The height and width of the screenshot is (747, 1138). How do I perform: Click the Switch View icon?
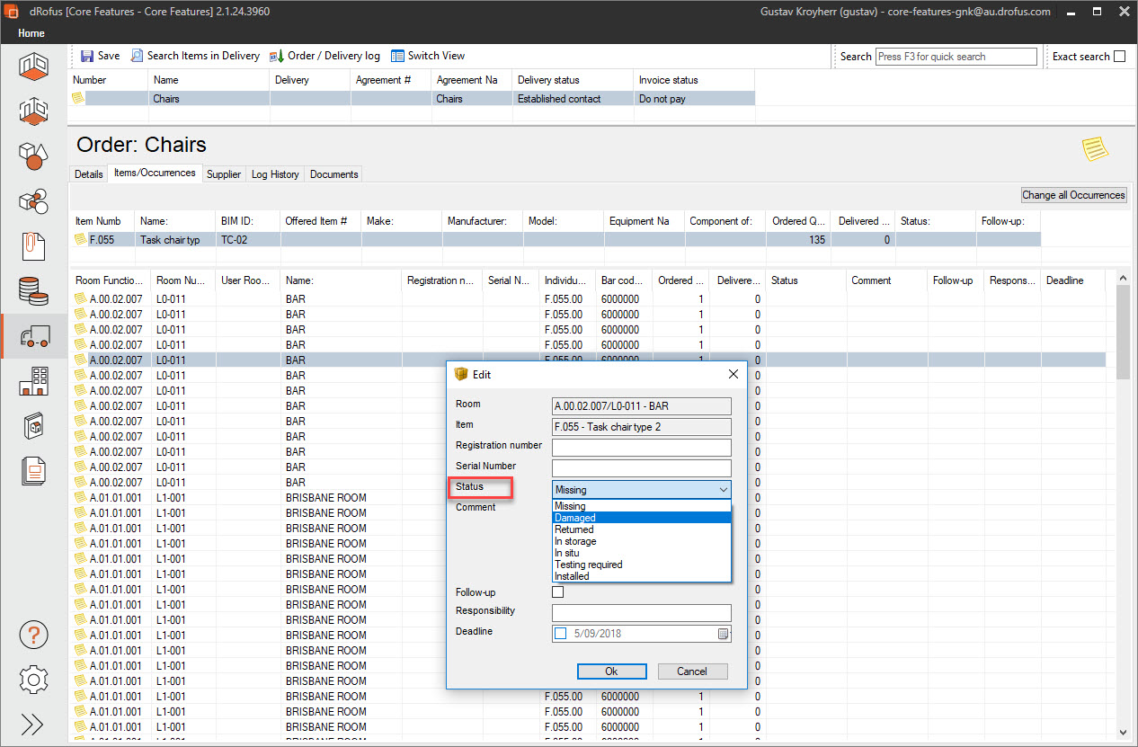(397, 56)
